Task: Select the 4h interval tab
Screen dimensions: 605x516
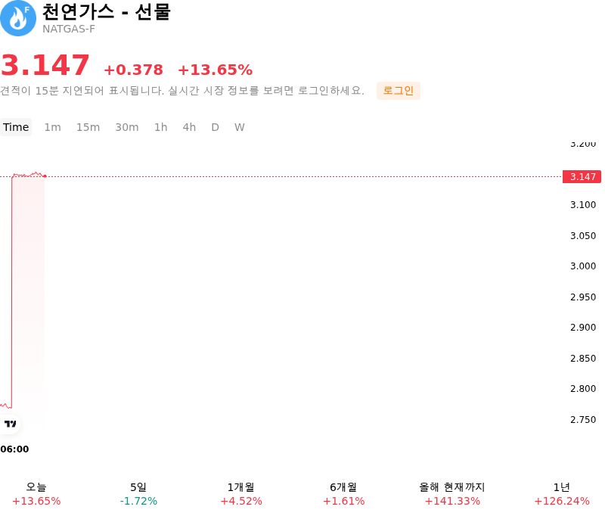Action: [189, 127]
